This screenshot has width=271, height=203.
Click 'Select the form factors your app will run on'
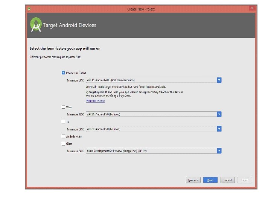tap(65, 48)
